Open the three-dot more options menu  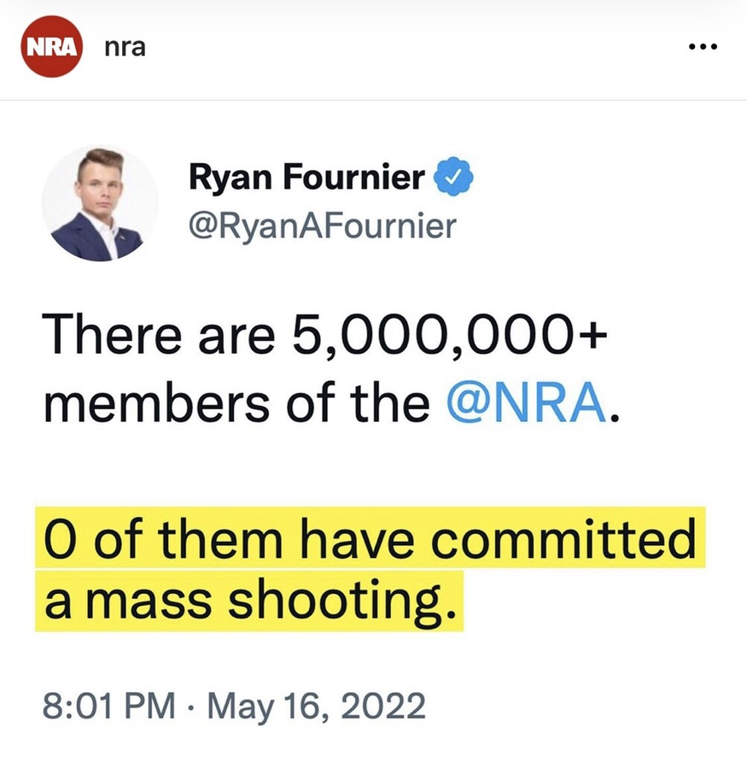click(703, 47)
